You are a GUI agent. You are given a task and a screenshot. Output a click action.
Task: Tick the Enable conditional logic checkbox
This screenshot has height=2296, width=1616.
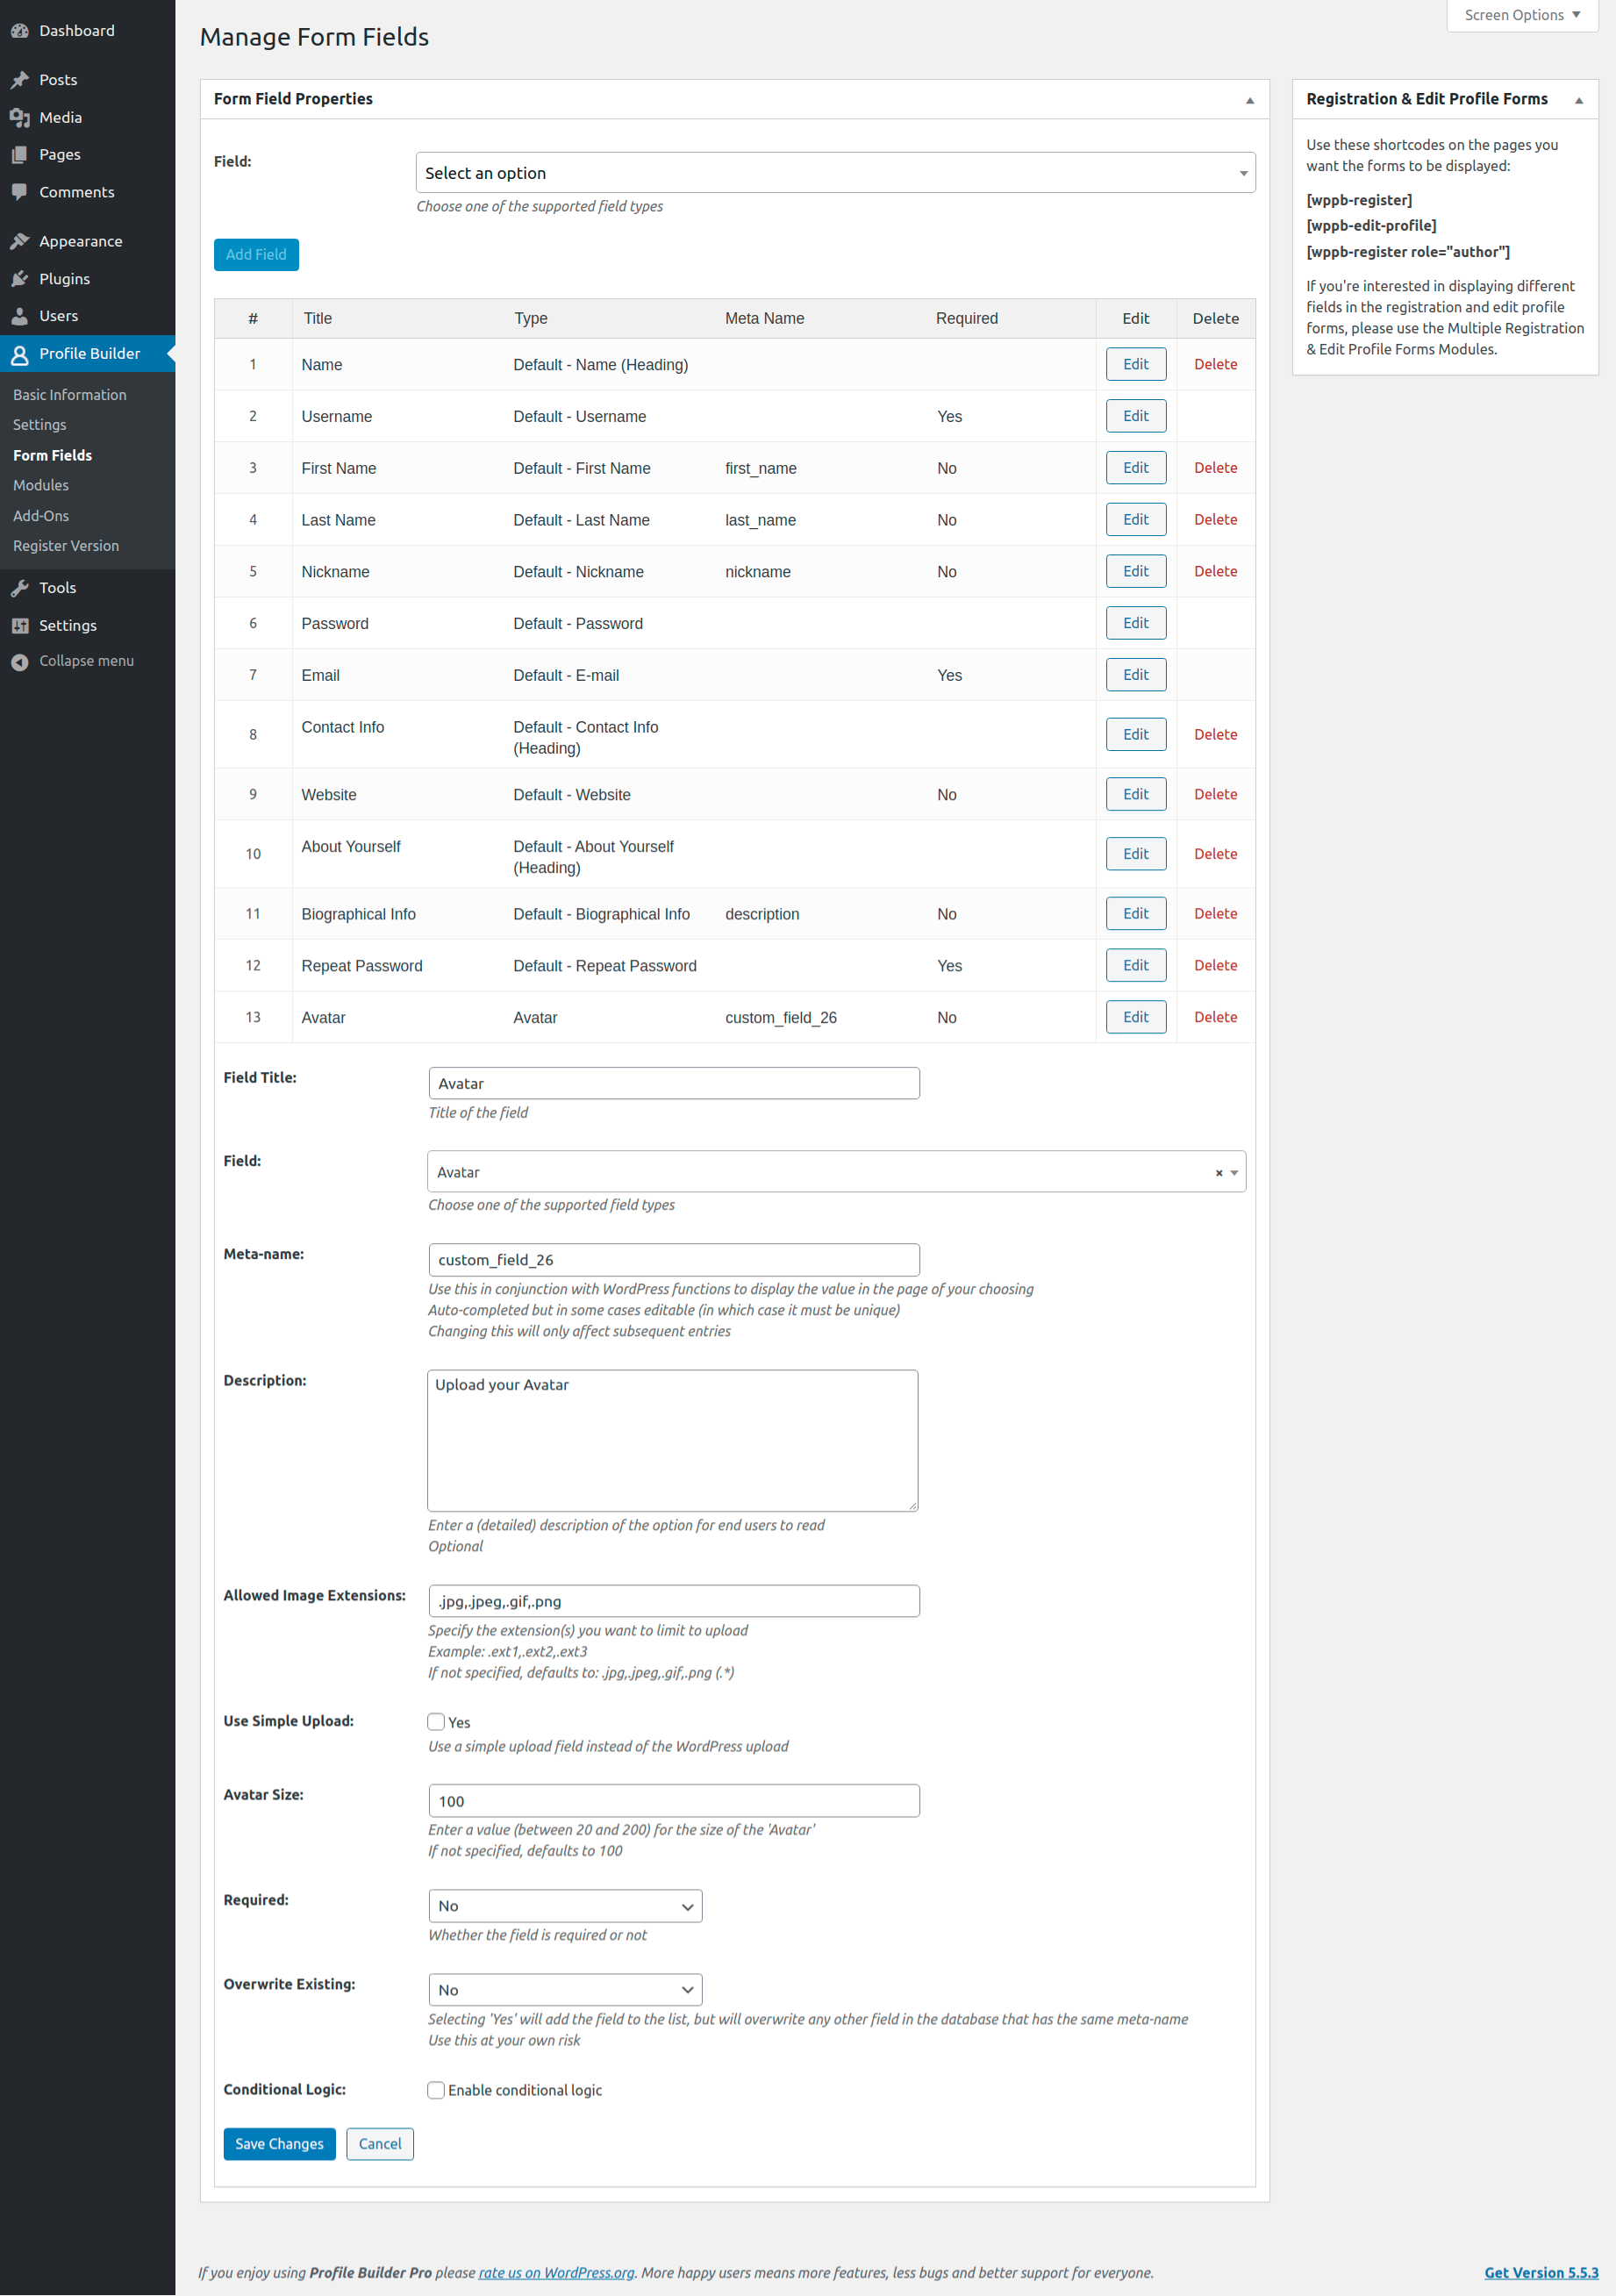coord(436,2090)
